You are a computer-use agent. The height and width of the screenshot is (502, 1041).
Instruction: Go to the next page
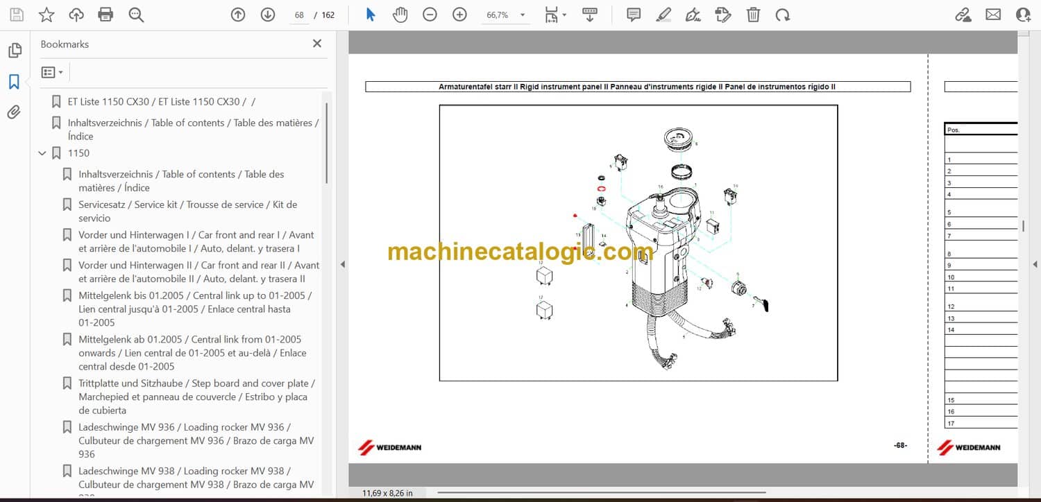point(268,15)
